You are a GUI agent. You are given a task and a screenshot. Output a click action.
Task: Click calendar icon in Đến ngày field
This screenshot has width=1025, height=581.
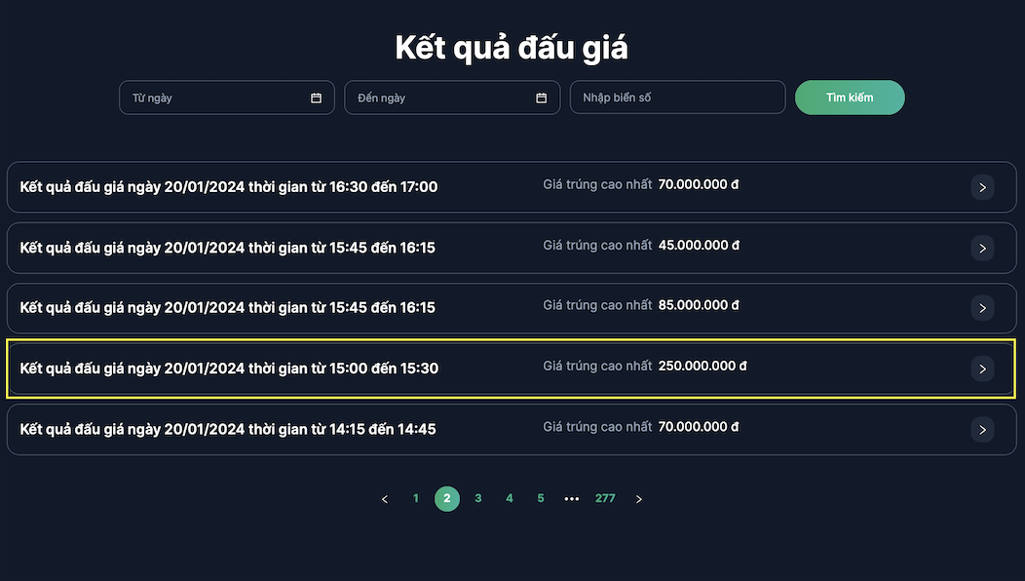coord(542,98)
